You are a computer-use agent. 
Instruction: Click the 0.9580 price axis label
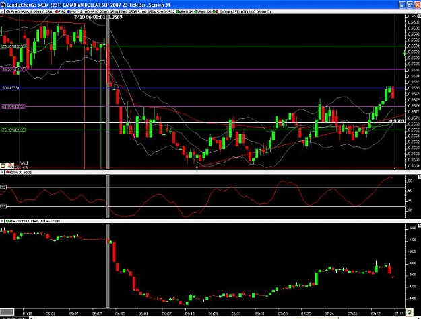pos(414,88)
